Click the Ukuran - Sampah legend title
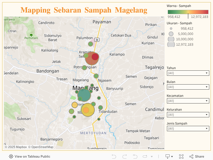The height and width of the screenshot is (160, 213). (179, 23)
